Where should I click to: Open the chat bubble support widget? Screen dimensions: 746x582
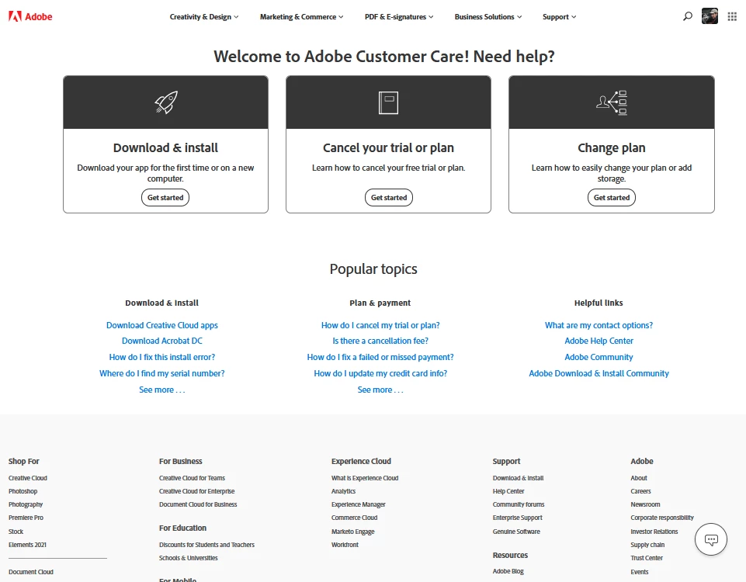pos(711,539)
